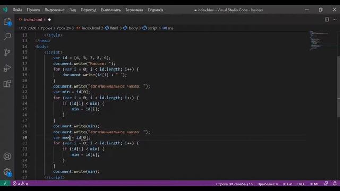
Task: Go to line via Строка 30, столбец 16
Action: click(x=234, y=184)
